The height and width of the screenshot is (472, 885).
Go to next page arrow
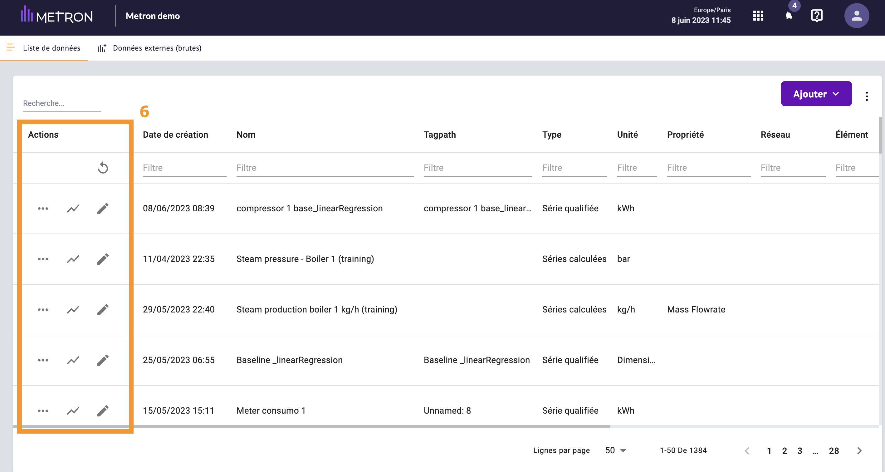(x=860, y=451)
